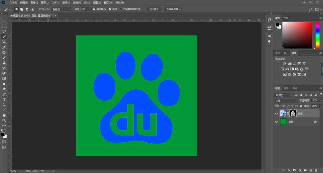323x173 pixels.
Task: Pick the Eyedropper tool
Action: tap(4, 47)
